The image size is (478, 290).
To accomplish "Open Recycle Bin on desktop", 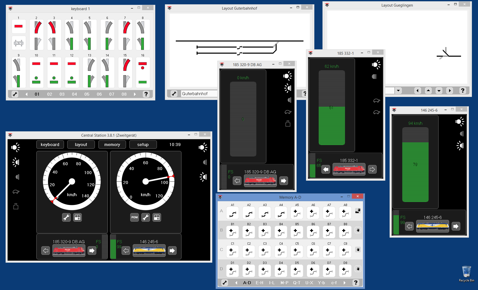I will (x=466, y=274).
